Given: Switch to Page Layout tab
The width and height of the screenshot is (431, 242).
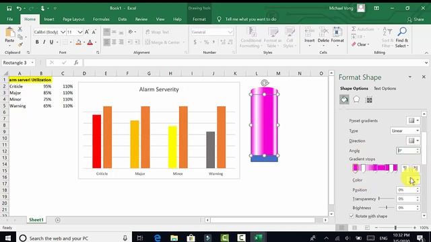Looking at the screenshot, I should pyautogui.click(x=73, y=19).
